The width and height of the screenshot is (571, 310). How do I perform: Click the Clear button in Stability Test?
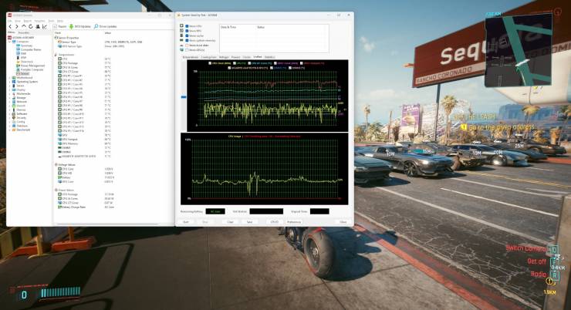point(230,221)
